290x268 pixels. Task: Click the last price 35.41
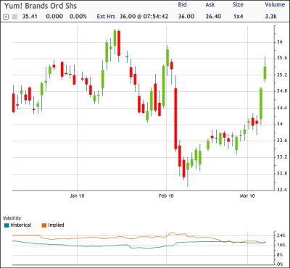29,17
